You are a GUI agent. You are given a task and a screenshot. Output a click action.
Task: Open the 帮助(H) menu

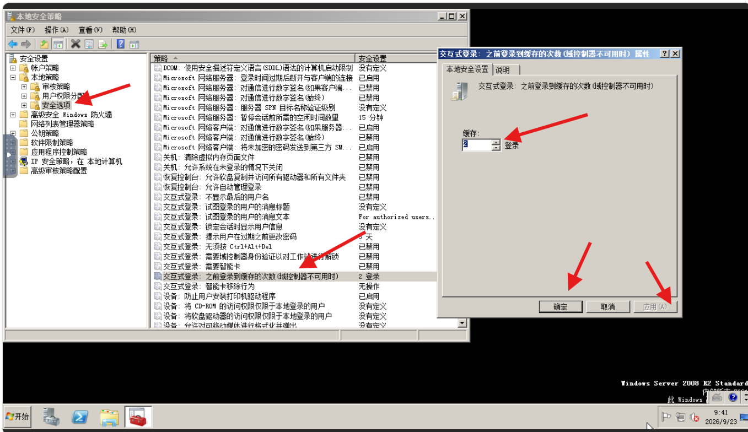click(124, 30)
